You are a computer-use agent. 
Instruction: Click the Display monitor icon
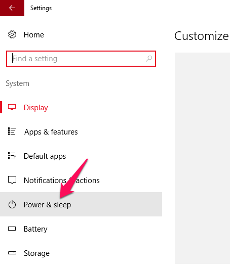[x=12, y=107]
